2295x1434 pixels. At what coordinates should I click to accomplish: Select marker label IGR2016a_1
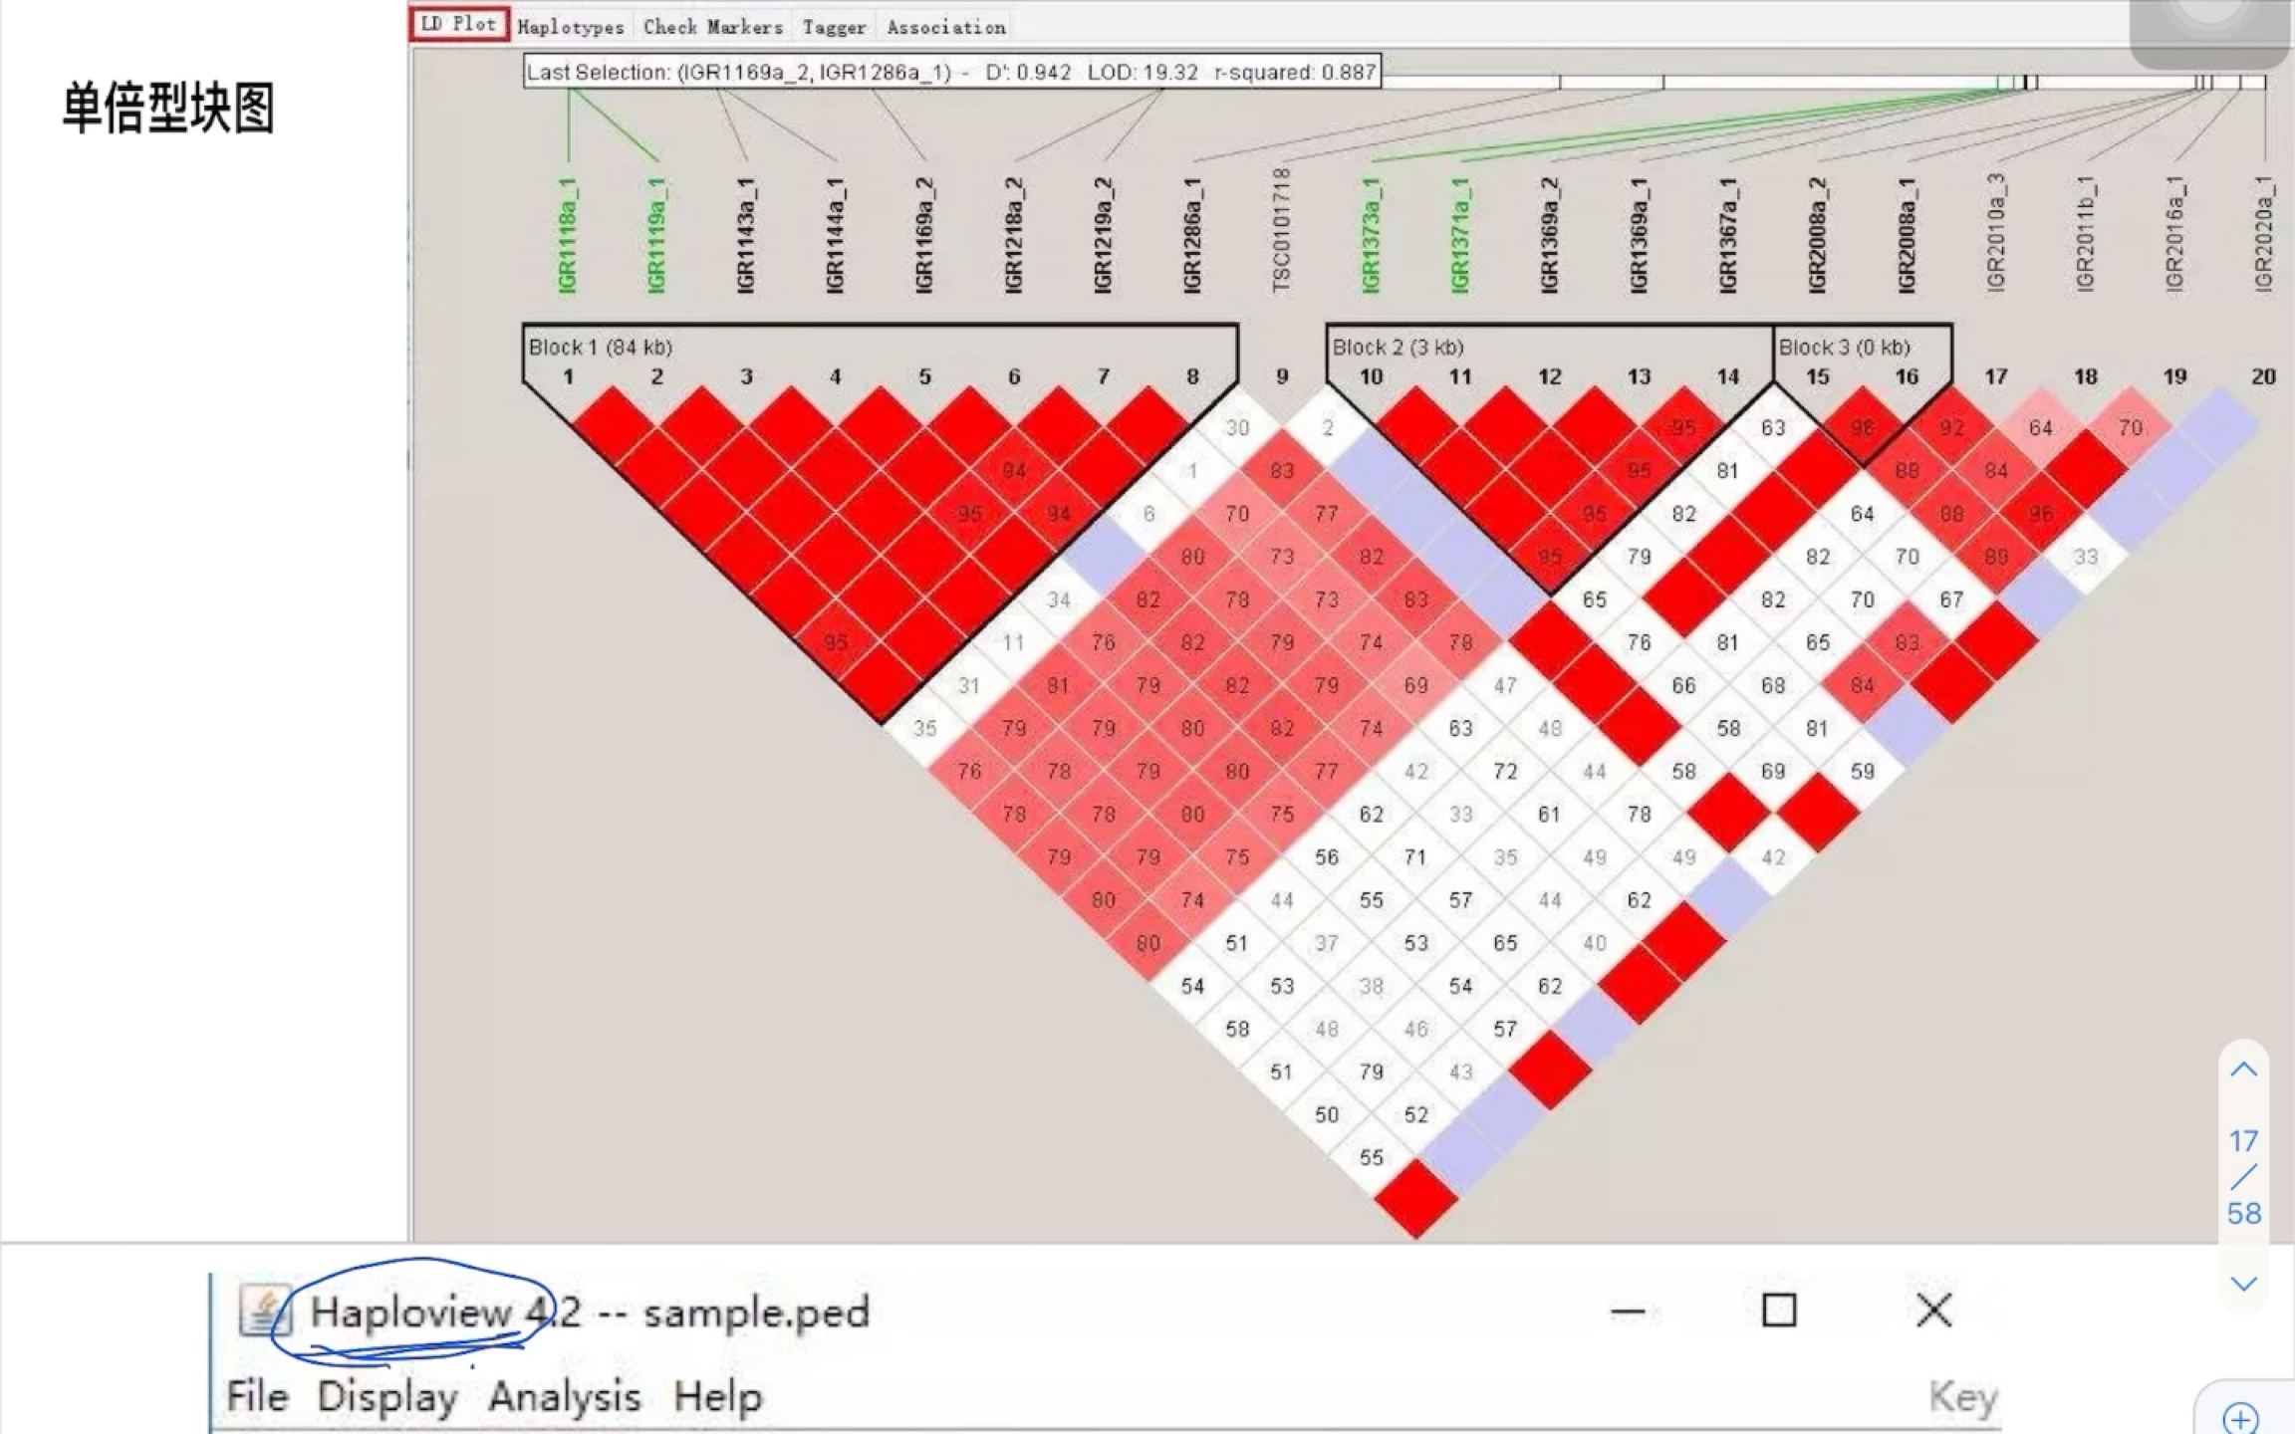pyautogui.click(x=2174, y=234)
